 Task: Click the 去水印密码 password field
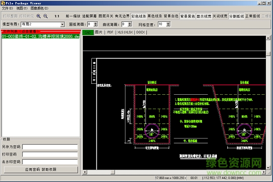click(50, 162)
